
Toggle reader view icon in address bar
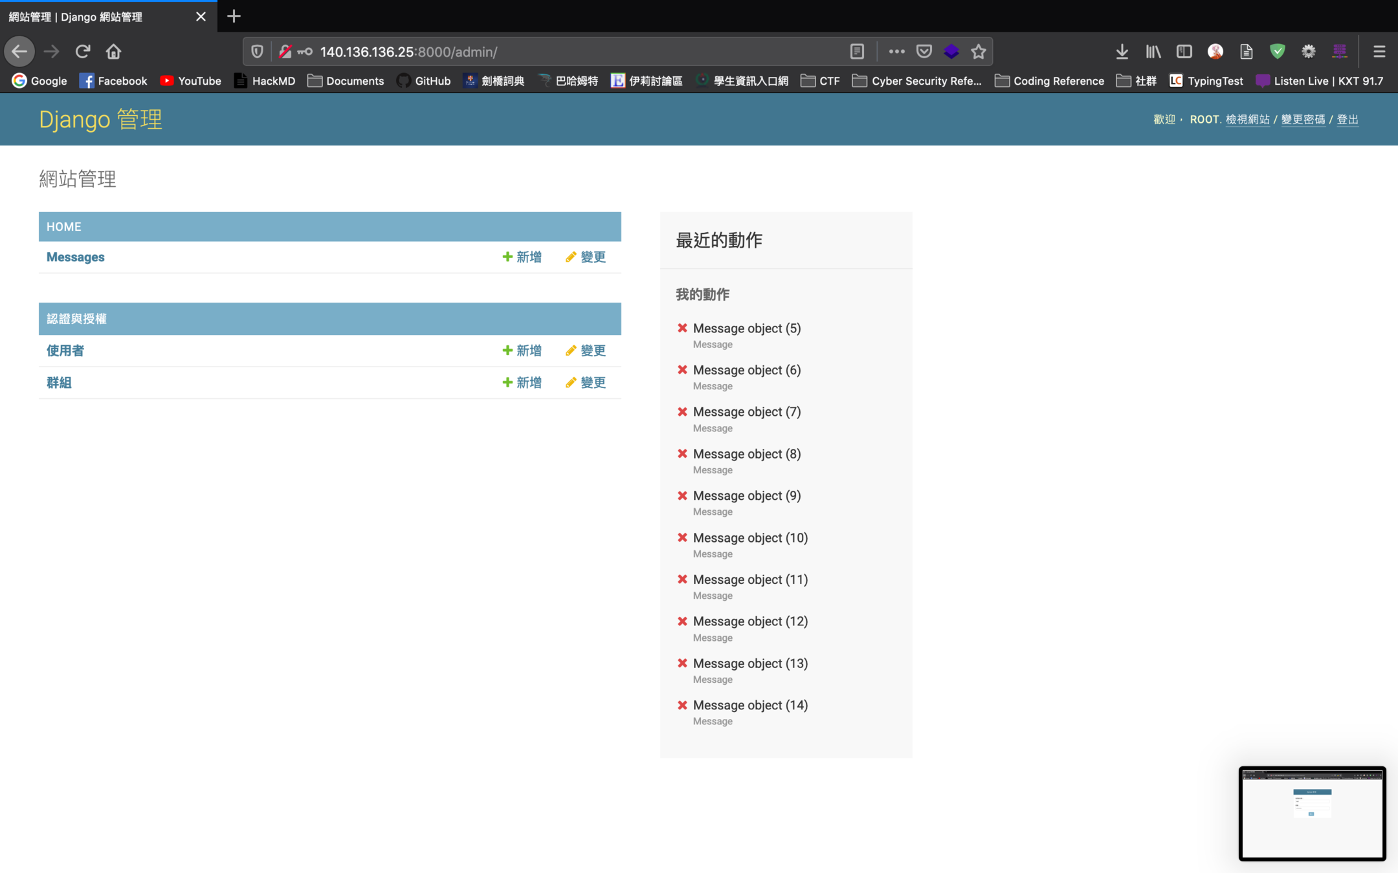857,52
